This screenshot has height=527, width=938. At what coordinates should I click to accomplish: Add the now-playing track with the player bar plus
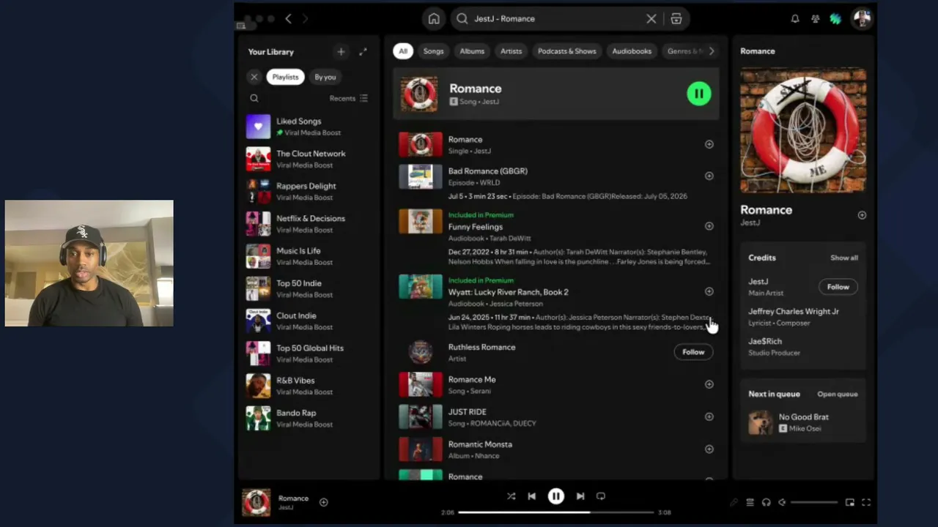(x=323, y=502)
